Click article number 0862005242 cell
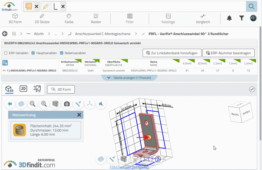262x170 pixels. pyautogui.click(x=70, y=70)
